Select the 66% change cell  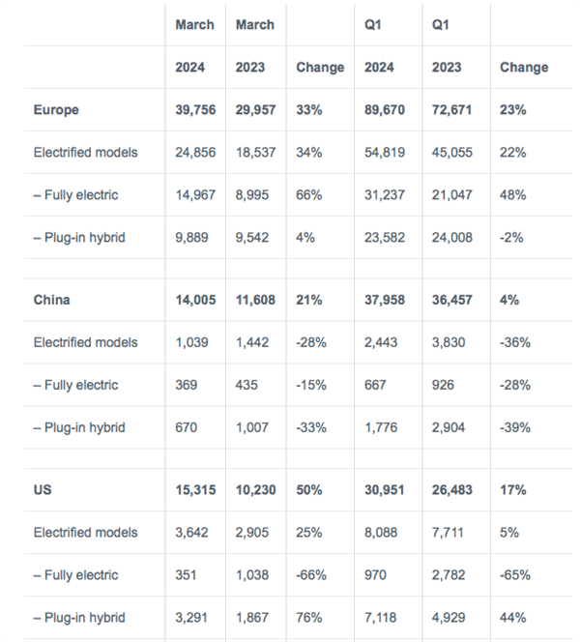coord(309,195)
